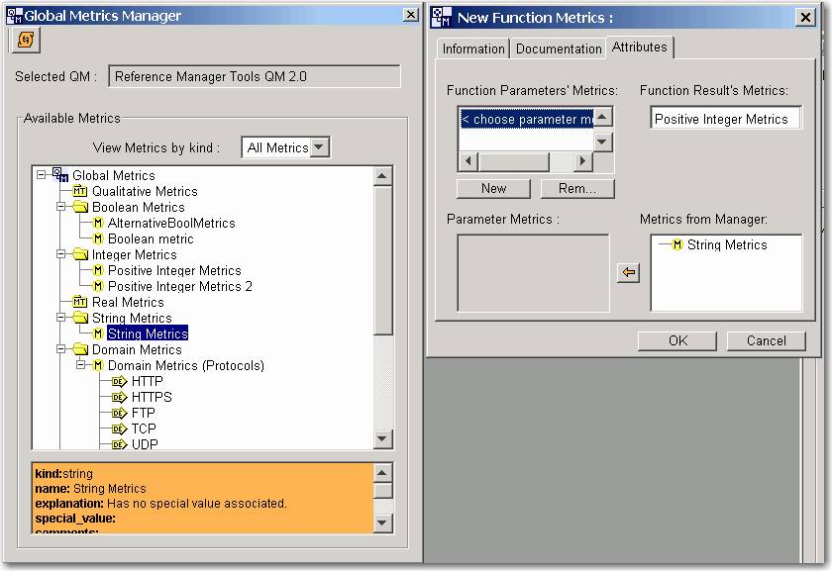
Task: Click the left arrow transfer button
Action: 628,273
